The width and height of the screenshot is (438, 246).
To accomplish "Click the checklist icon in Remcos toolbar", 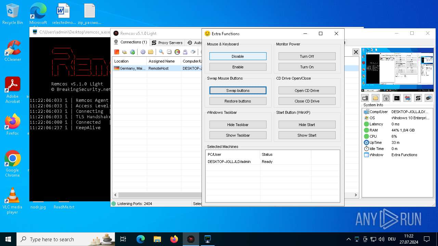I will point(169,52).
